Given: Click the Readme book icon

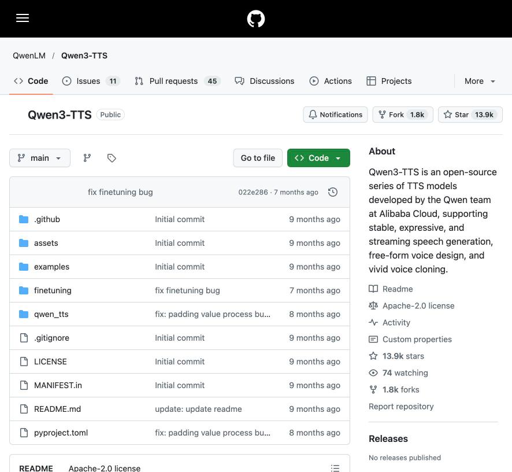Looking at the screenshot, I should (373, 289).
